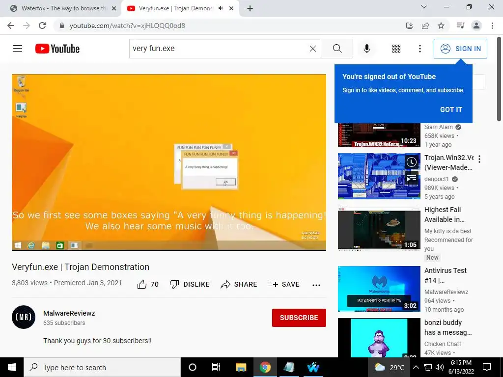503x377 pixels.
Task: Open the YouTube apps grid
Action: click(396, 49)
